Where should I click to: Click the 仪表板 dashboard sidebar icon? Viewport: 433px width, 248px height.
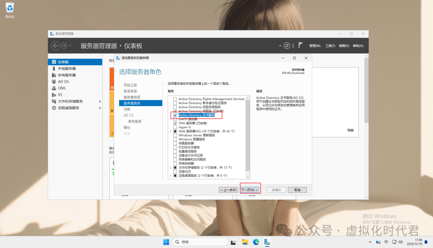[x=54, y=62]
